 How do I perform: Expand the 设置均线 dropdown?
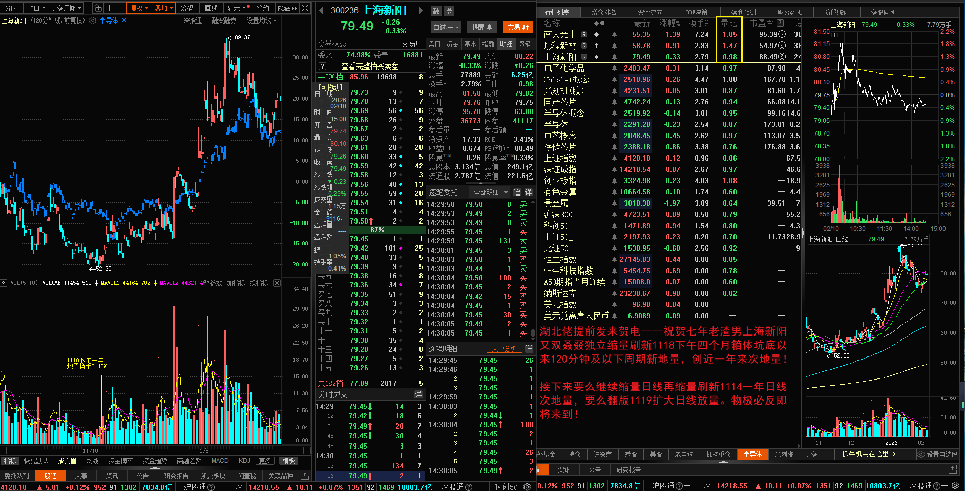click(x=261, y=20)
